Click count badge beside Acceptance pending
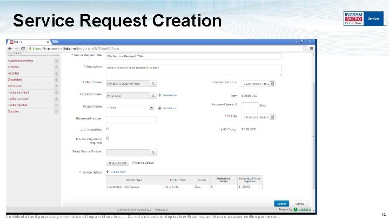This screenshot has height=219, width=389. 56,61
